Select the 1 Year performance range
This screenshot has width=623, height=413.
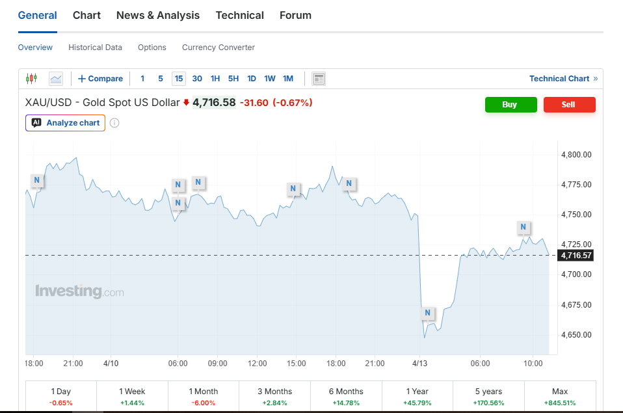click(x=416, y=396)
